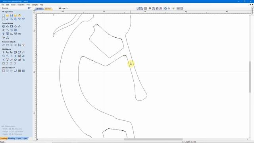The width and height of the screenshot is (254, 143).
Task: Click the "Ready" status bar text
Action: click(x=2, y=142)
